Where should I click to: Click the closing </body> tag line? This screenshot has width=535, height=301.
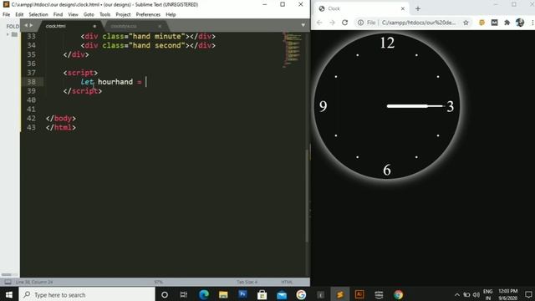[x=61, y=119]
